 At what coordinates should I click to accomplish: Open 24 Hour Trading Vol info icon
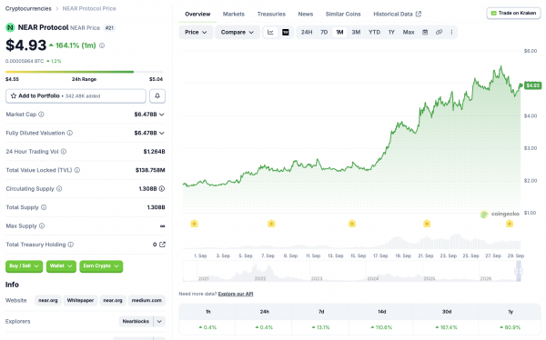(x=64, y=152)
